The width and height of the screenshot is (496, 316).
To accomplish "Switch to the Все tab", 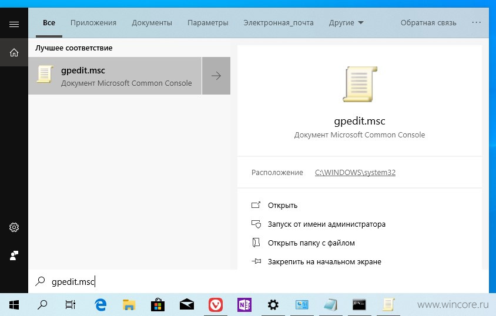I will point(49,23).
